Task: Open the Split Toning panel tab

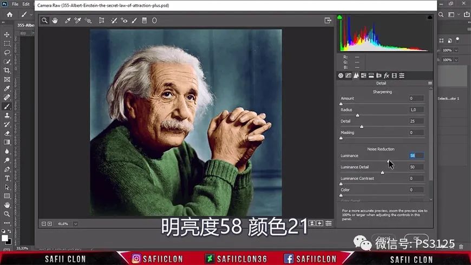Action: [x=371, y=76]
